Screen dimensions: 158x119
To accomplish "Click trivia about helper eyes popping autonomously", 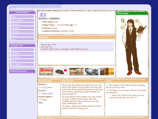I will pos(126,91).
